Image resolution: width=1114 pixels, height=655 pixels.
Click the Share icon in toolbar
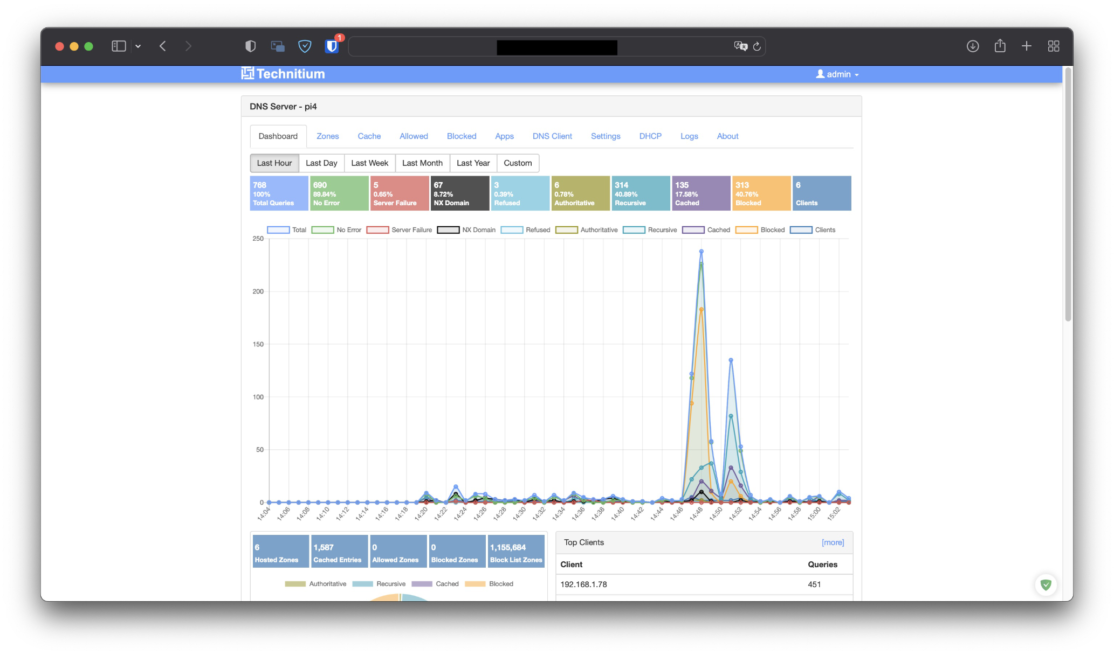click(x=1000, y=46)
